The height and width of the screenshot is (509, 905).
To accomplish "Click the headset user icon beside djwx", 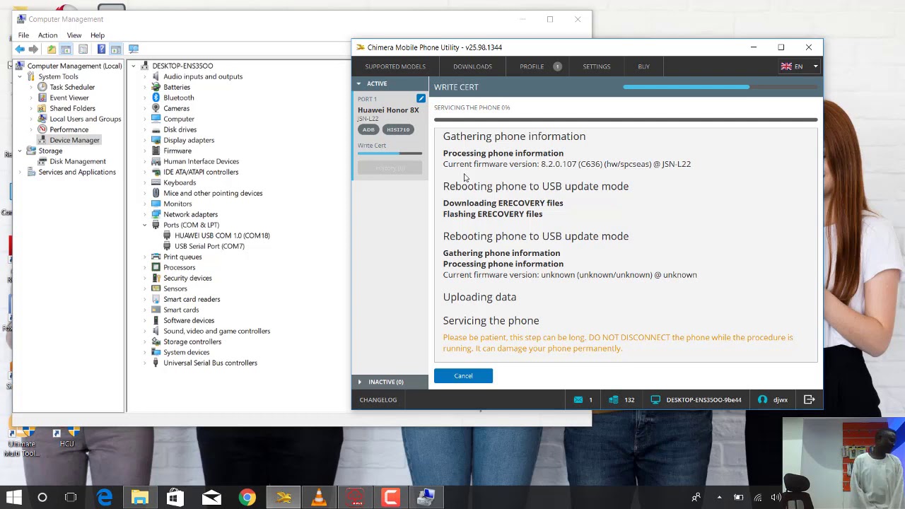I will [x=762, y=399].
